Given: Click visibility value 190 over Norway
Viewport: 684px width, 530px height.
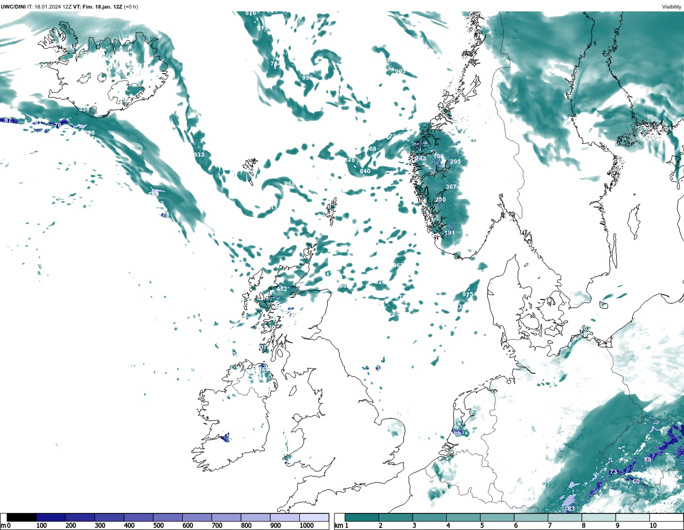Looking at the screenshot, I should (x=439, y=156).
